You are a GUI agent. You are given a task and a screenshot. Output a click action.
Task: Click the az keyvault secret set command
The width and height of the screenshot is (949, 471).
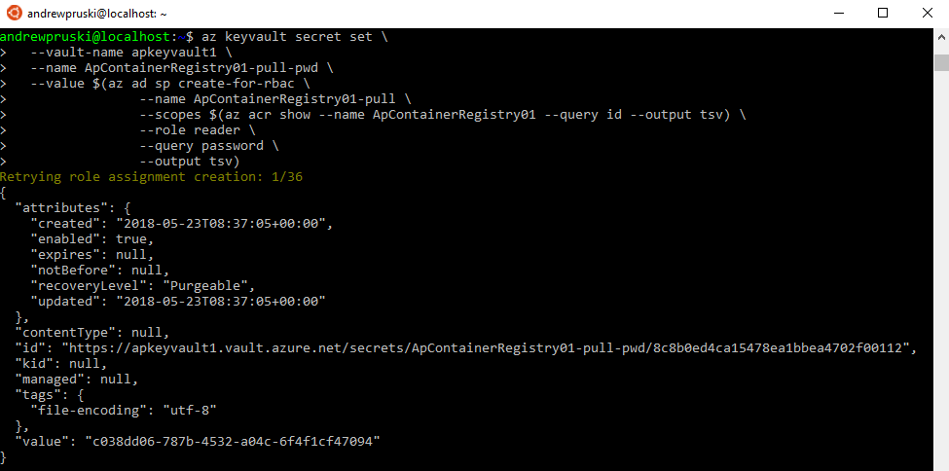294,37
